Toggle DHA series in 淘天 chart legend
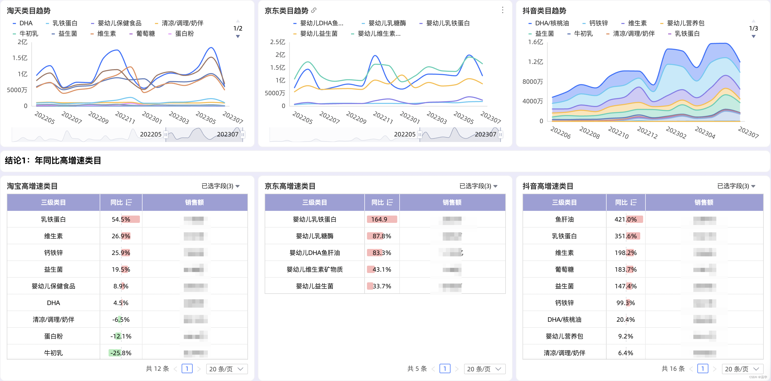 tap(22, 23)
